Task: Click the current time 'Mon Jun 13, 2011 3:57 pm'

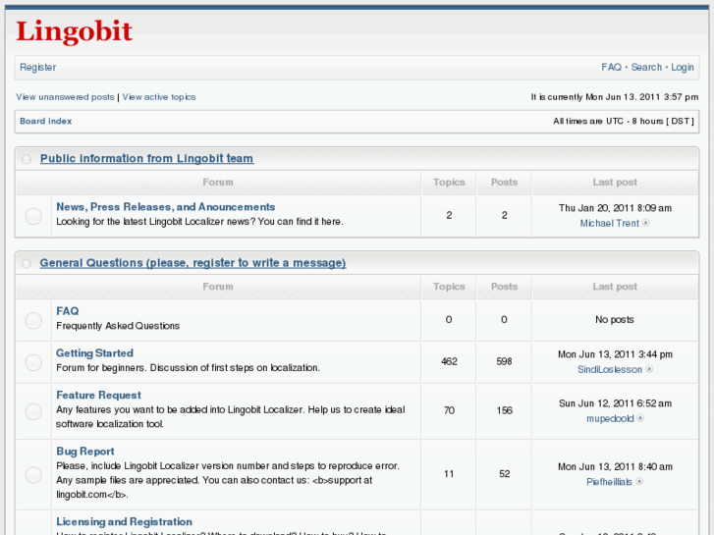Action: pos(641,97)
